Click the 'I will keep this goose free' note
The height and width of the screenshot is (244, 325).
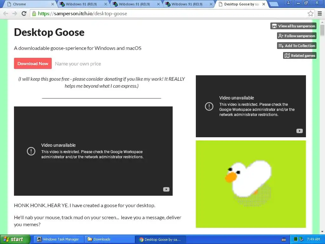click(102, 82)
